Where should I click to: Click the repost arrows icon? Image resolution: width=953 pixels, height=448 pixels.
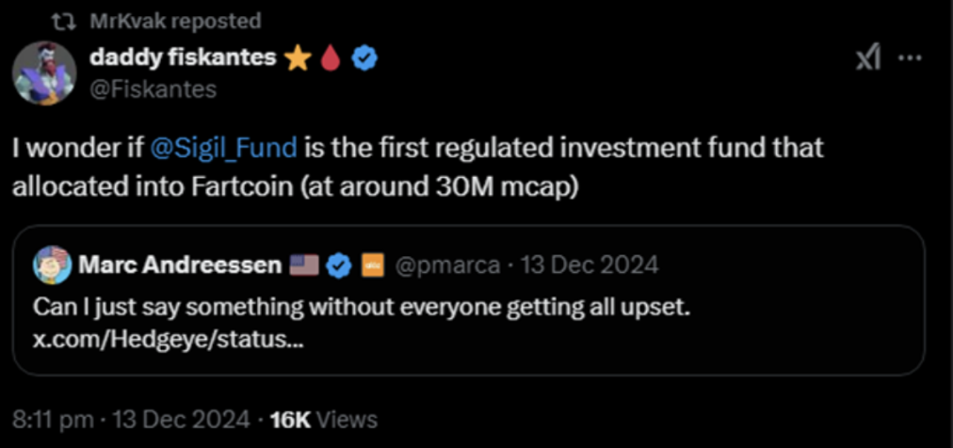click(62, 22)
